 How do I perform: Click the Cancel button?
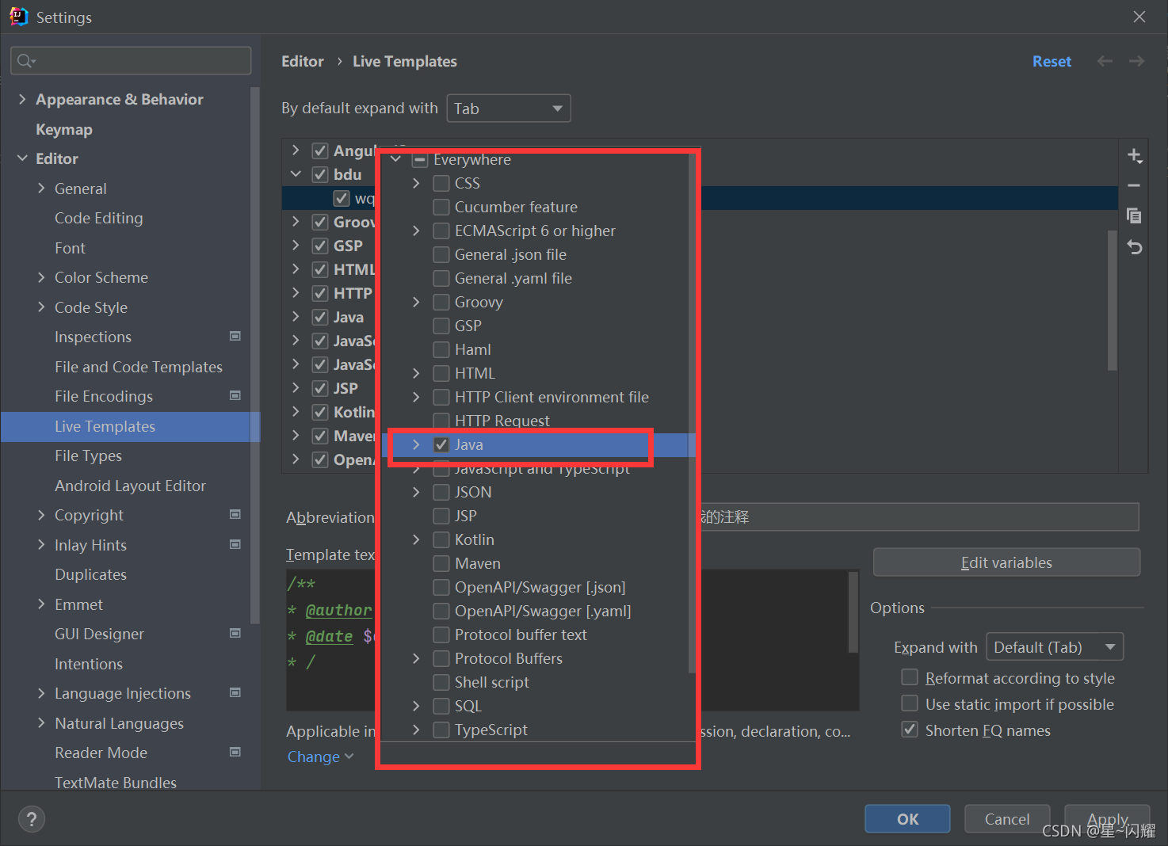(1007, 819)
